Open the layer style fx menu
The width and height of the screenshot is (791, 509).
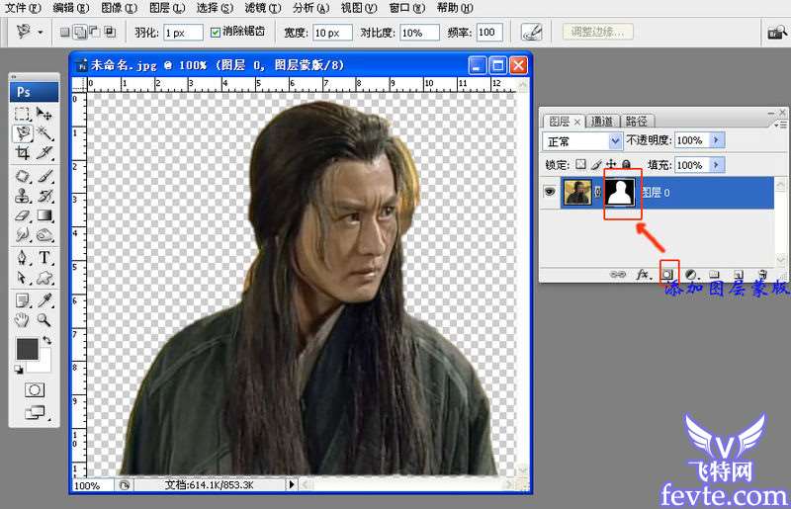tap(642, 273)
